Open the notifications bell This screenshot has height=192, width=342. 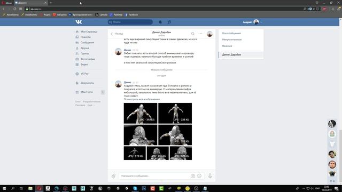click(160, 22)
